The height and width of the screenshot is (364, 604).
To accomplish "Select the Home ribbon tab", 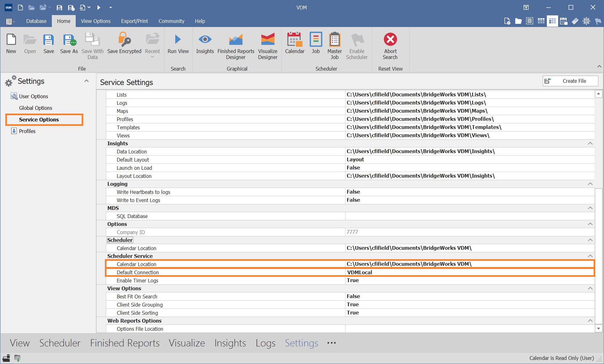I will tap(64, 21).
